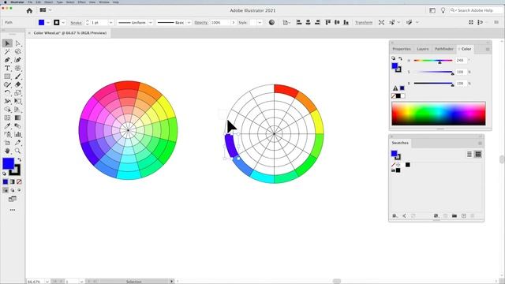The image size is (505, 284).
Task: Open fill color dropdown in control bar
Action: click(x=48, y=23)
